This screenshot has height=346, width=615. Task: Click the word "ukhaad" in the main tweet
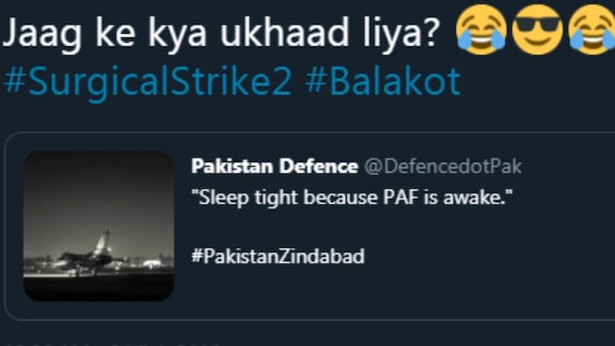284,32
